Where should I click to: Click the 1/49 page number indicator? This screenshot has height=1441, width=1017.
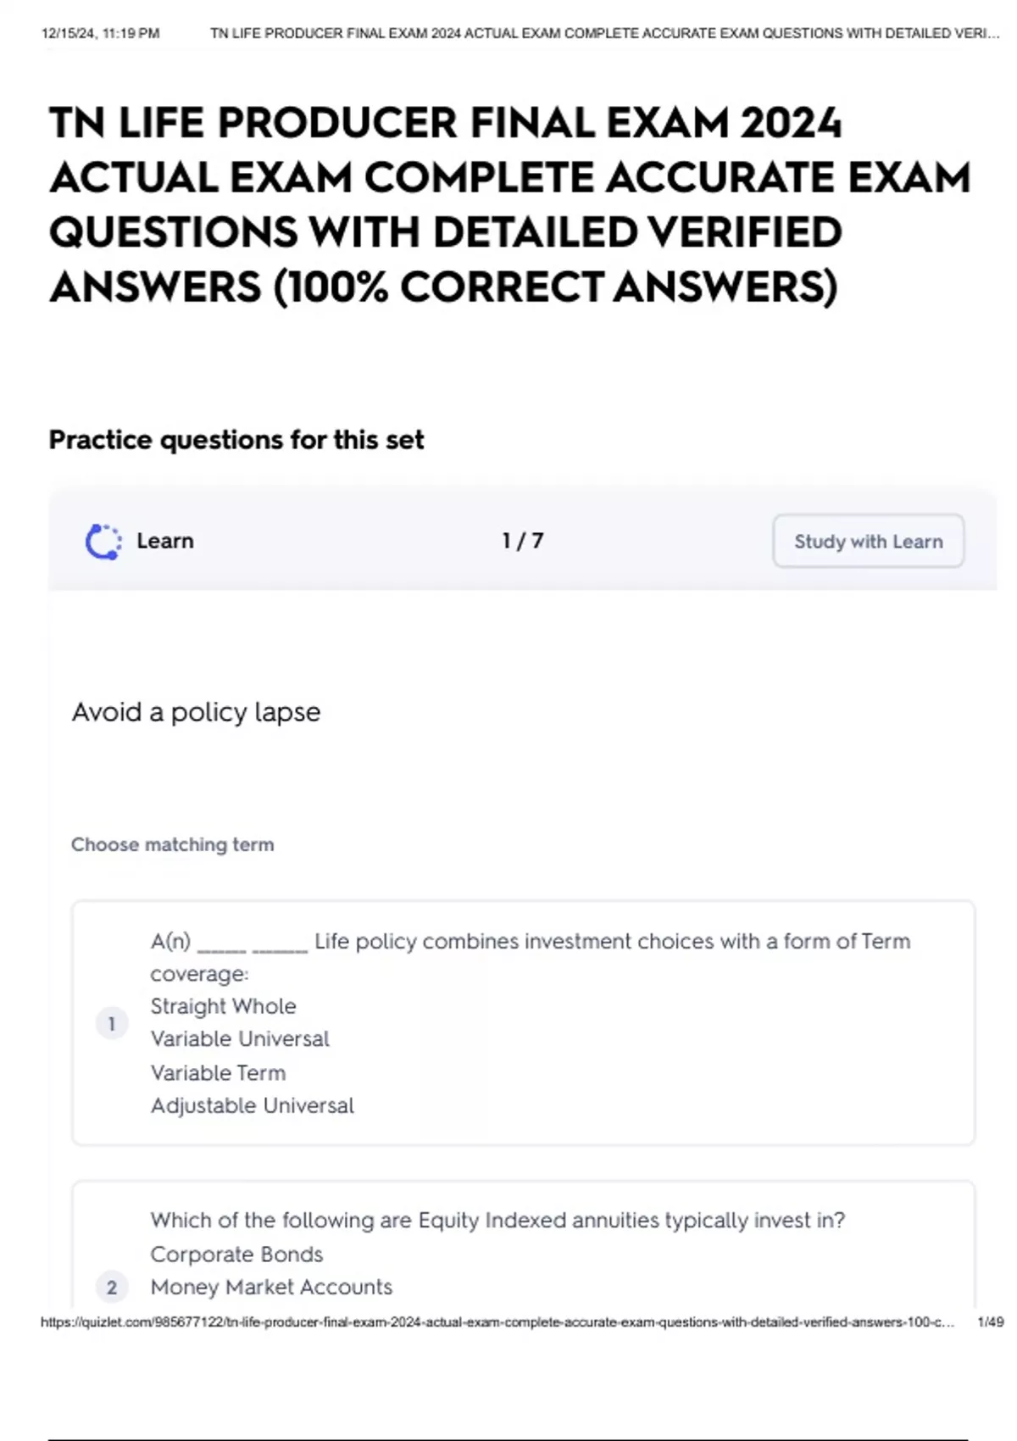click(x=990, y=1322)
